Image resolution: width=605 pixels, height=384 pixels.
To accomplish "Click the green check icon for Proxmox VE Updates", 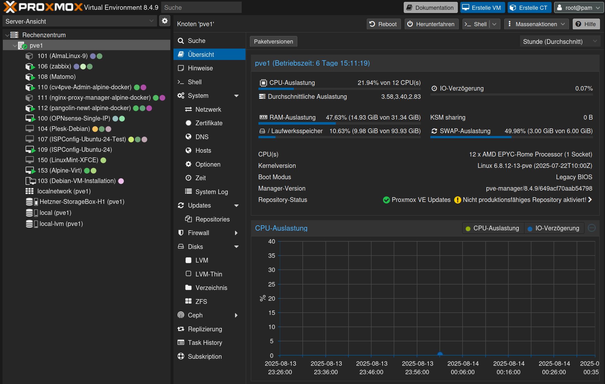I will [x=386, y=200].
